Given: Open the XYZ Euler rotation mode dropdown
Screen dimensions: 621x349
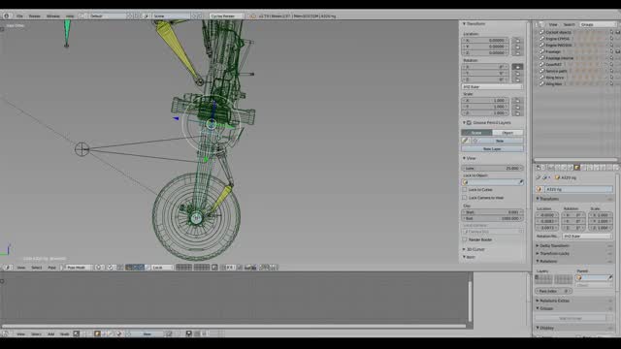Looking at the screenshot, I should [x=492, y=86].
